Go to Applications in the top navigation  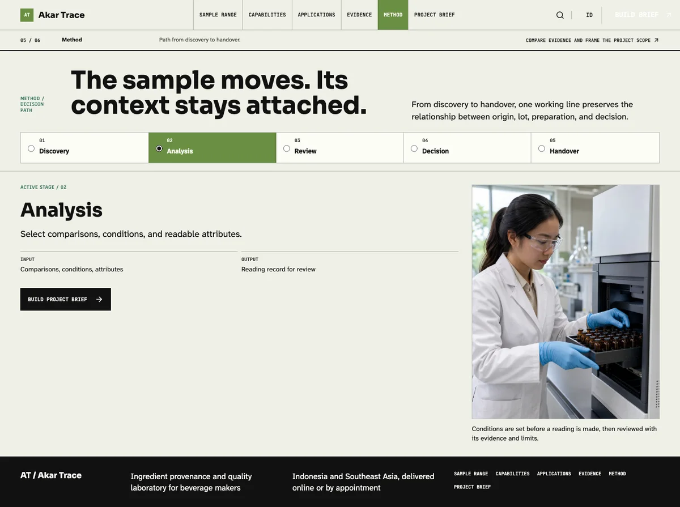coord(317,15)
